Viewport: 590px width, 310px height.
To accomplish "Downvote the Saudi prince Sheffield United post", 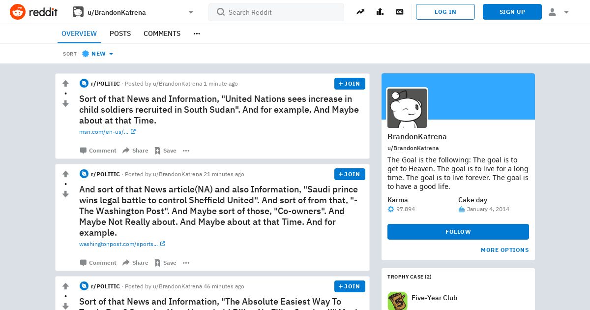I will (65, 194).
